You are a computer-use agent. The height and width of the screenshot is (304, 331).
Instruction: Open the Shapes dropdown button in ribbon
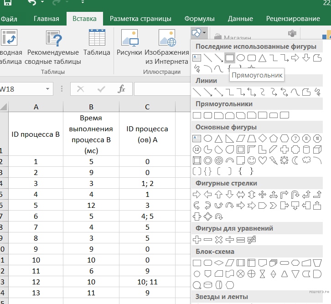pos(199,33)
